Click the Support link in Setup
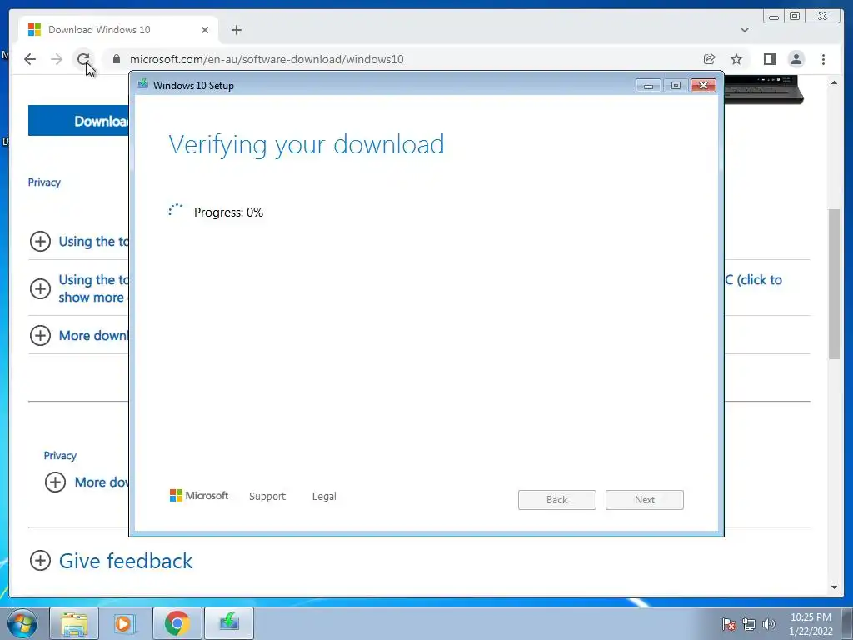The image size is (853, 640). click(x=267, y=497)
